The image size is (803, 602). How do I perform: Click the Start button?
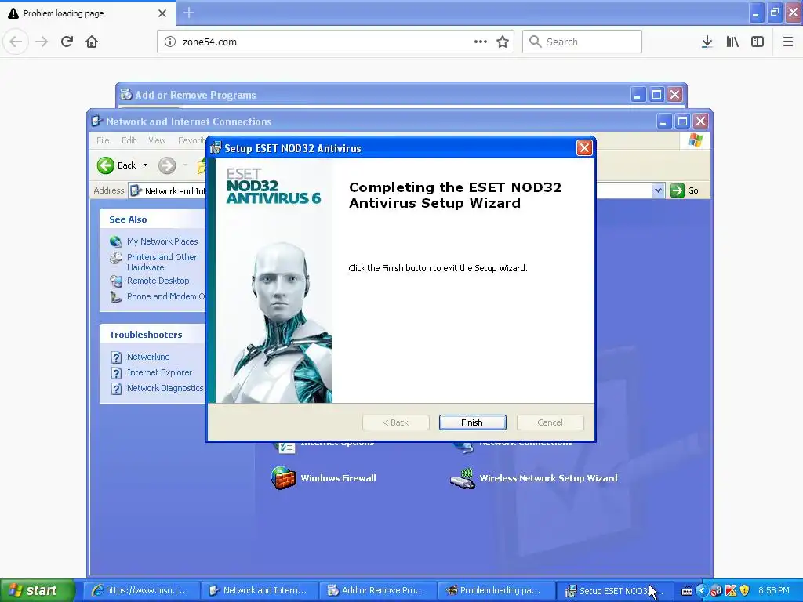37,590
